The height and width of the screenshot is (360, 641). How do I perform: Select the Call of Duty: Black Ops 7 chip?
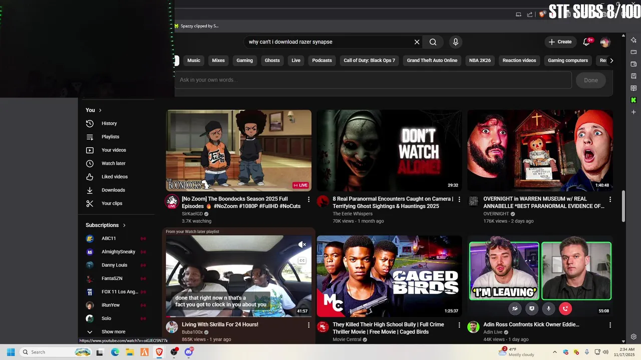pyautogui.click(x=370, y=60)
